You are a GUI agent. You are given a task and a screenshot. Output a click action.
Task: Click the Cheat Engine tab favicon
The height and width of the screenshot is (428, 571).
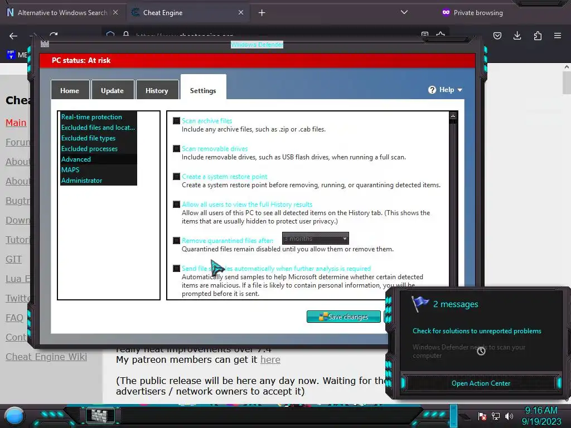(x=136, y=12)
